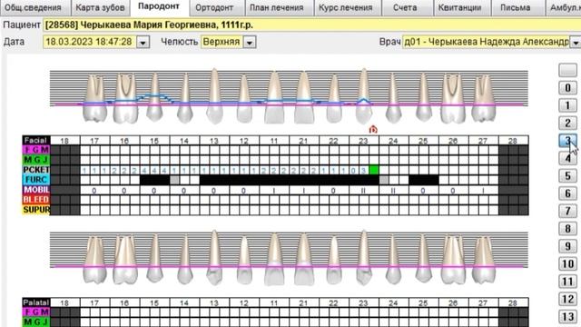581x327 pixels.
Task: Choose depth value 5 button
Action: point(567,175)
